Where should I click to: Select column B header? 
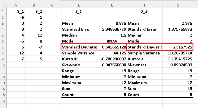[34, 5]
